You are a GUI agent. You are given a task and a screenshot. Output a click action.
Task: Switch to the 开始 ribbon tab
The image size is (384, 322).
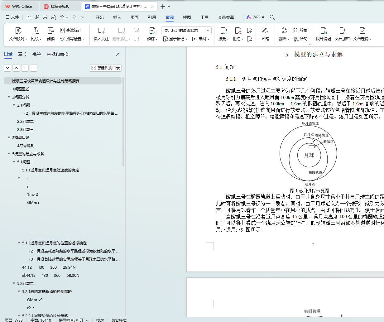tap(100, 17)
